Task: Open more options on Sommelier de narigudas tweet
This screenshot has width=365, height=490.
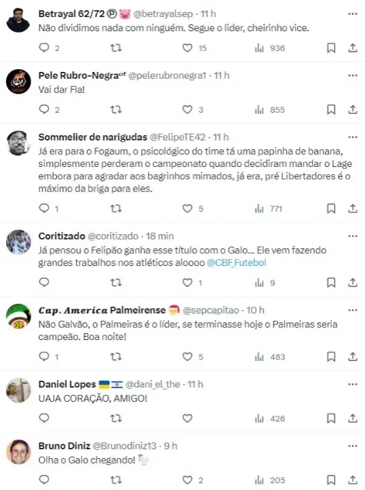Action: [x=353, y=137]
